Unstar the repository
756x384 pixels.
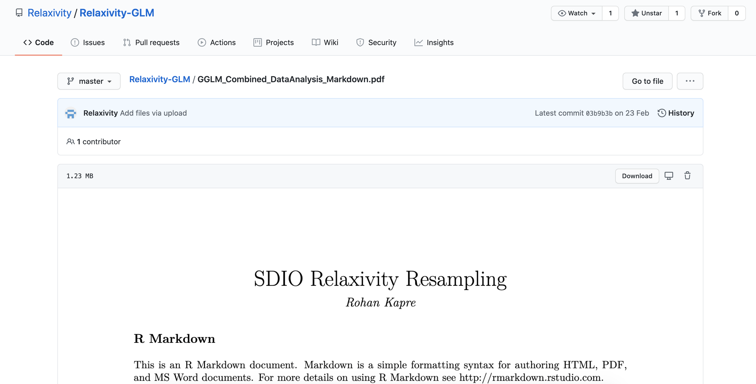point(647,13)
